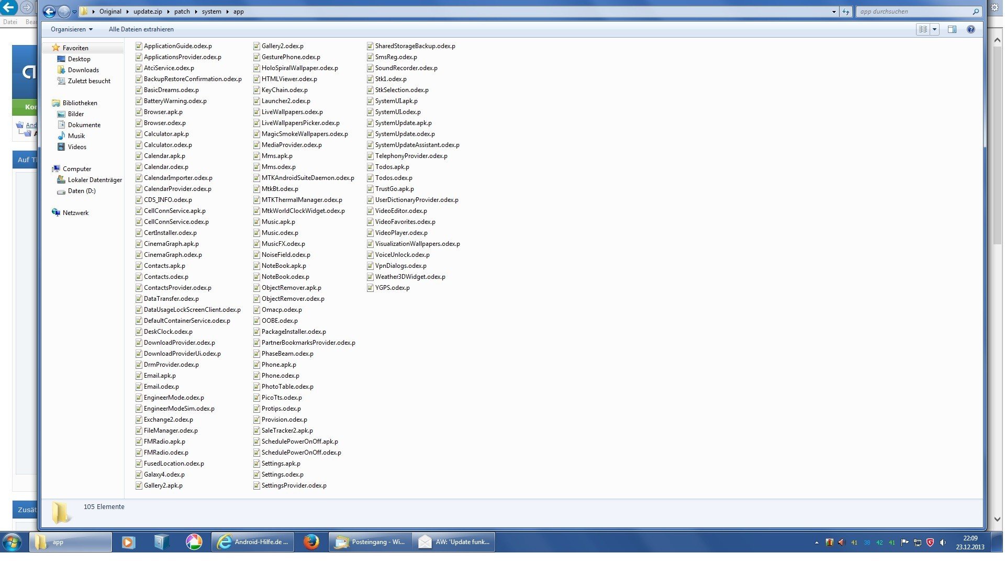Select file Calculator.odex.p

[x=168, y=145]
